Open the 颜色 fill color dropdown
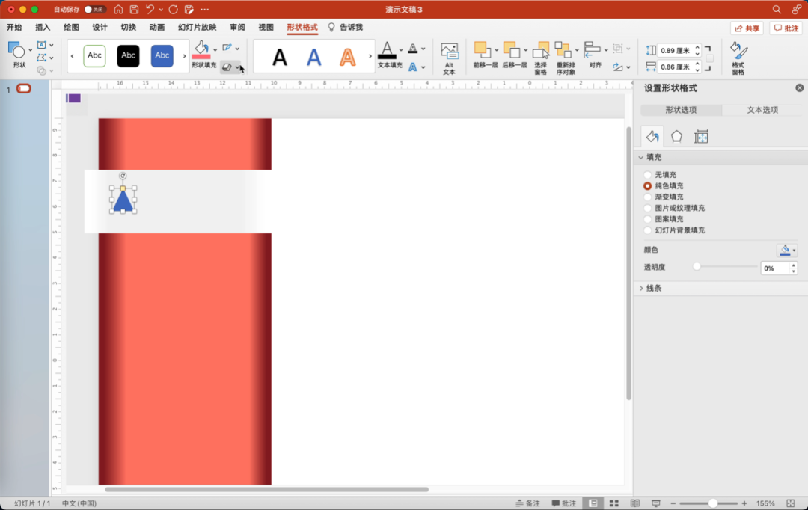The image size is (808, 510). coord(787,250)
